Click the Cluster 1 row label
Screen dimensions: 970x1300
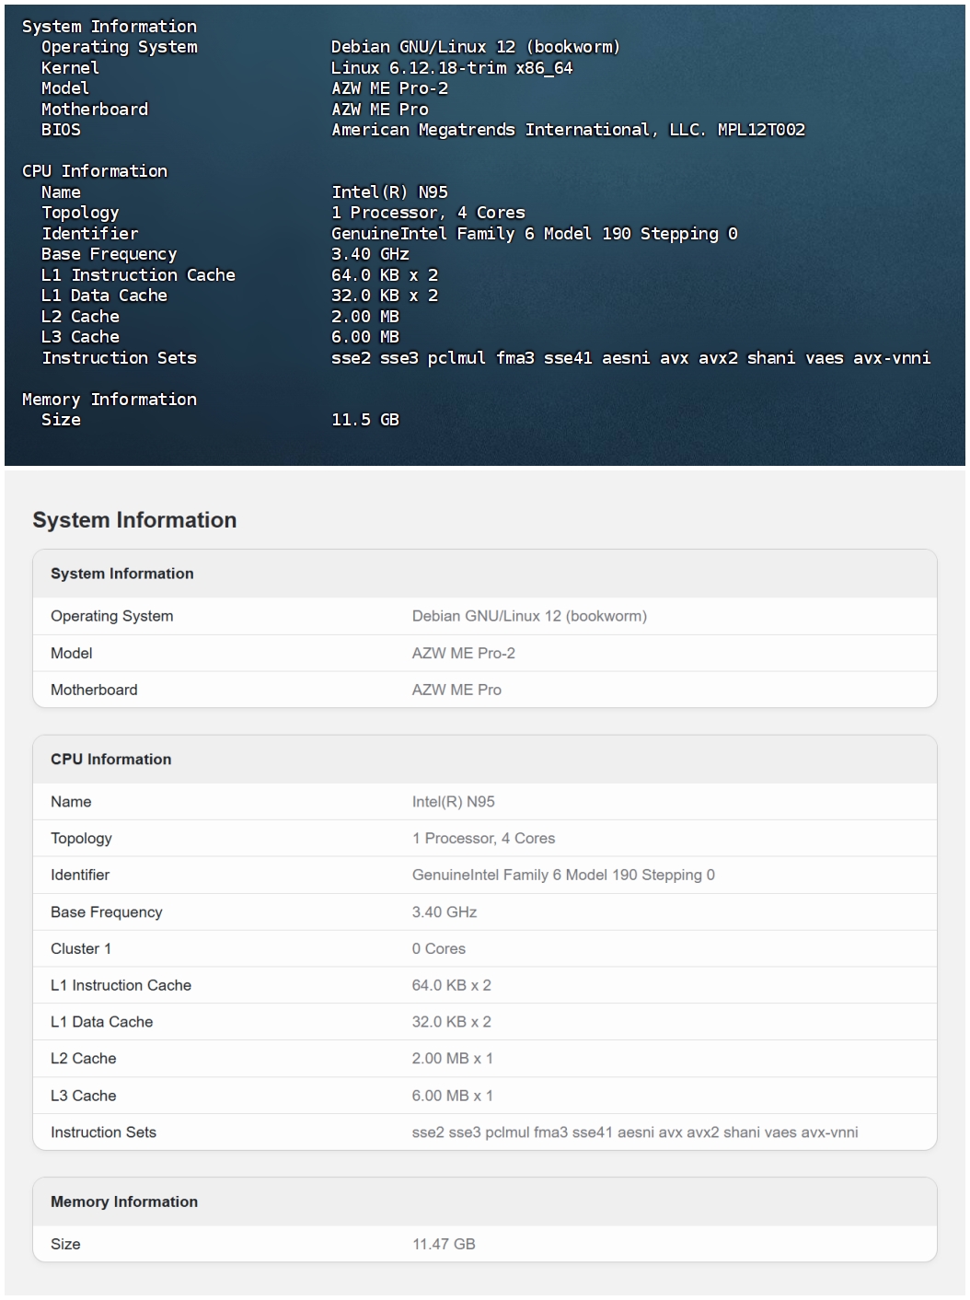(81, 949)
